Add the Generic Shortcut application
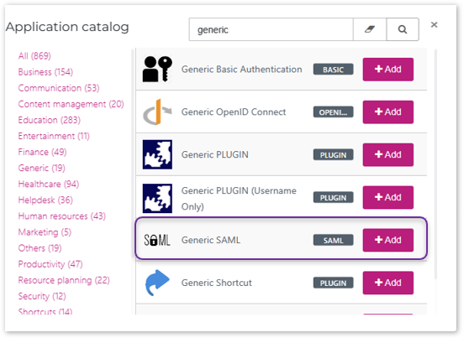The height and width of the screenshot is (338, 464). point(388,283)
